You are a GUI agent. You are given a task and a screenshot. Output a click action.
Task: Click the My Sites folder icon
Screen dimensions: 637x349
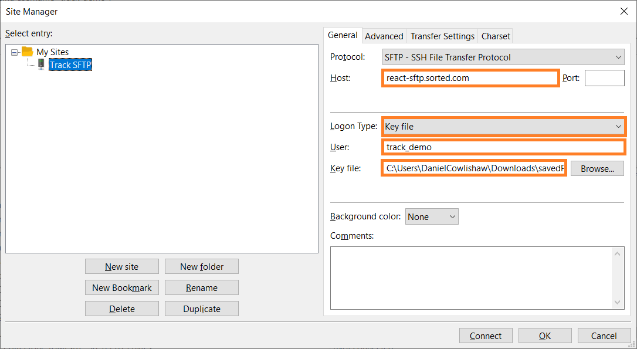(x=27, y=52)
